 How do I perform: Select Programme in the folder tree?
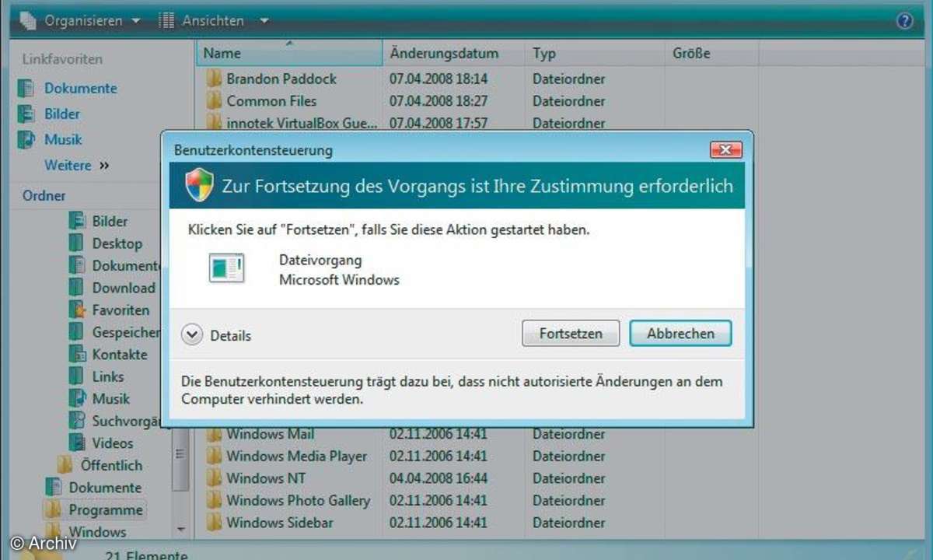pos(106,510)
